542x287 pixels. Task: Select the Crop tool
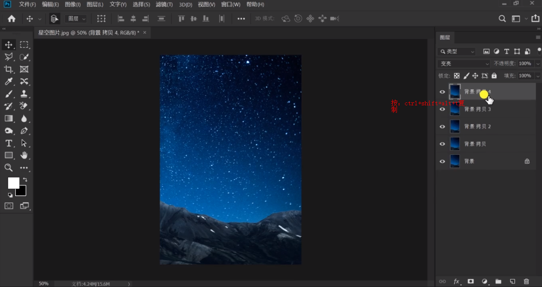[8, 69]
